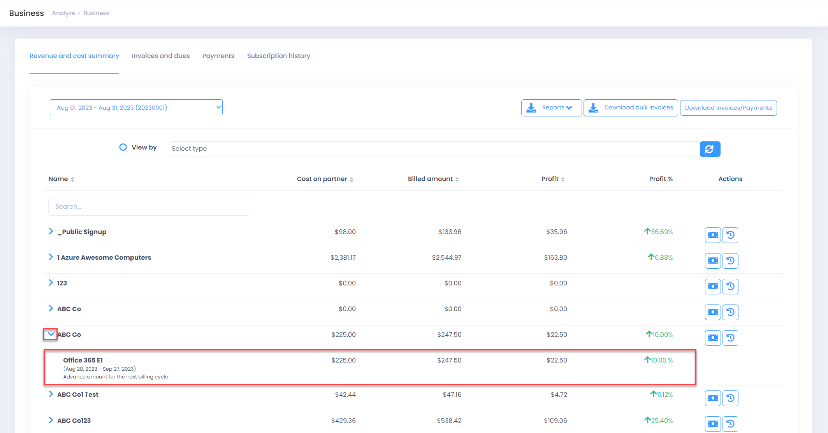Open history icon in the 123 row
The width and height of the screenshot is (828, 433).
click(x=730, y=286)
